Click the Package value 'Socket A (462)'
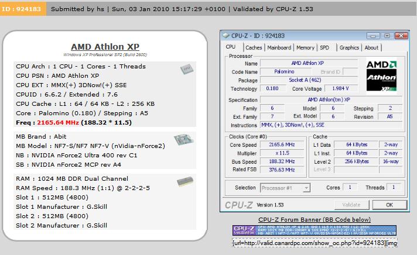Image resolution: width=417 pixels, height=255 pixels. coord(309,80)
